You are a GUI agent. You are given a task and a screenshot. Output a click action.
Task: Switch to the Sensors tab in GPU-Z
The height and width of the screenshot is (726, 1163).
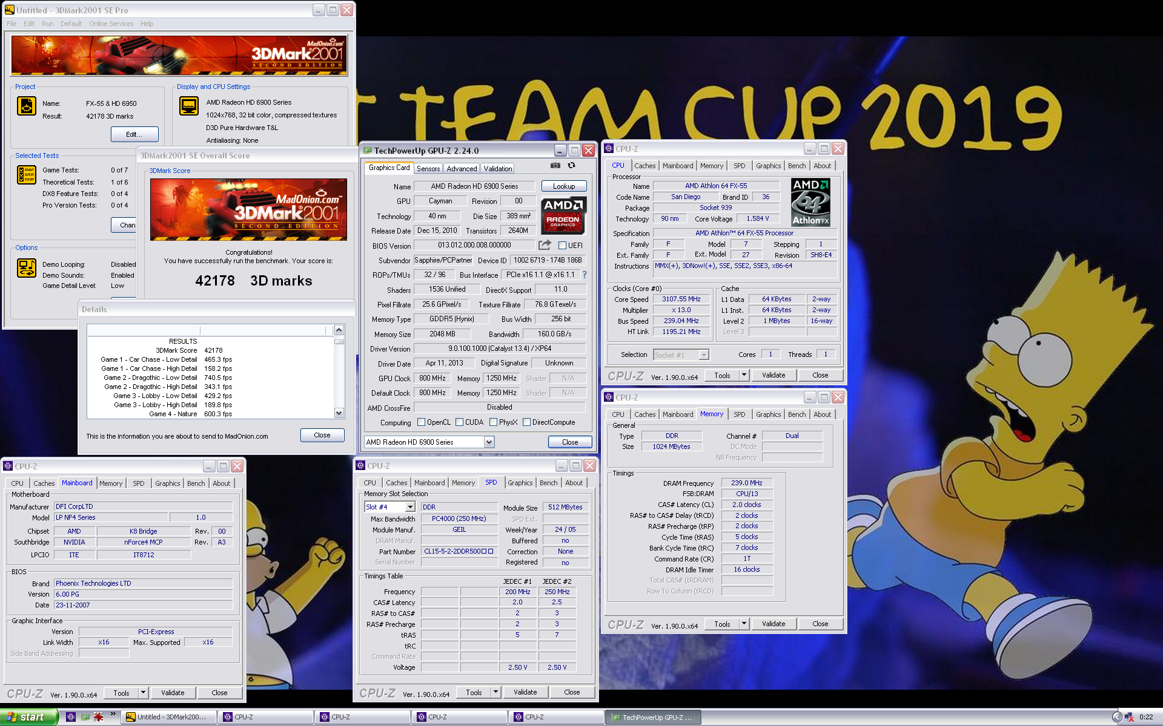pos(428,169)
